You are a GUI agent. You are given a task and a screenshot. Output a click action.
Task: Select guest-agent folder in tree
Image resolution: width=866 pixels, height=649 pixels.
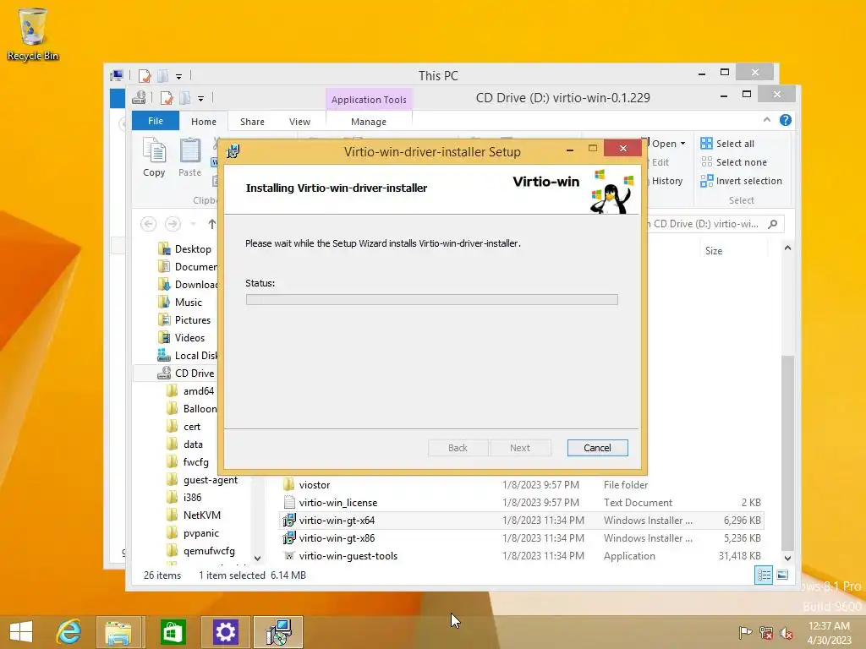point(203,480)
